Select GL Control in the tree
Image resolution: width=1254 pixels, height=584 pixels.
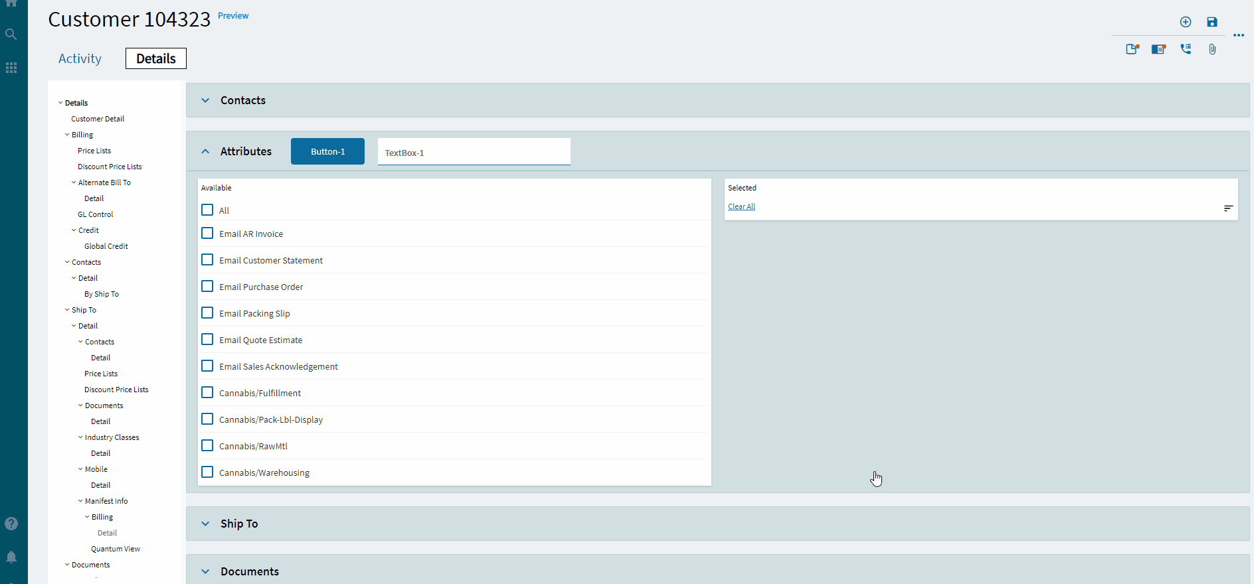96,214
